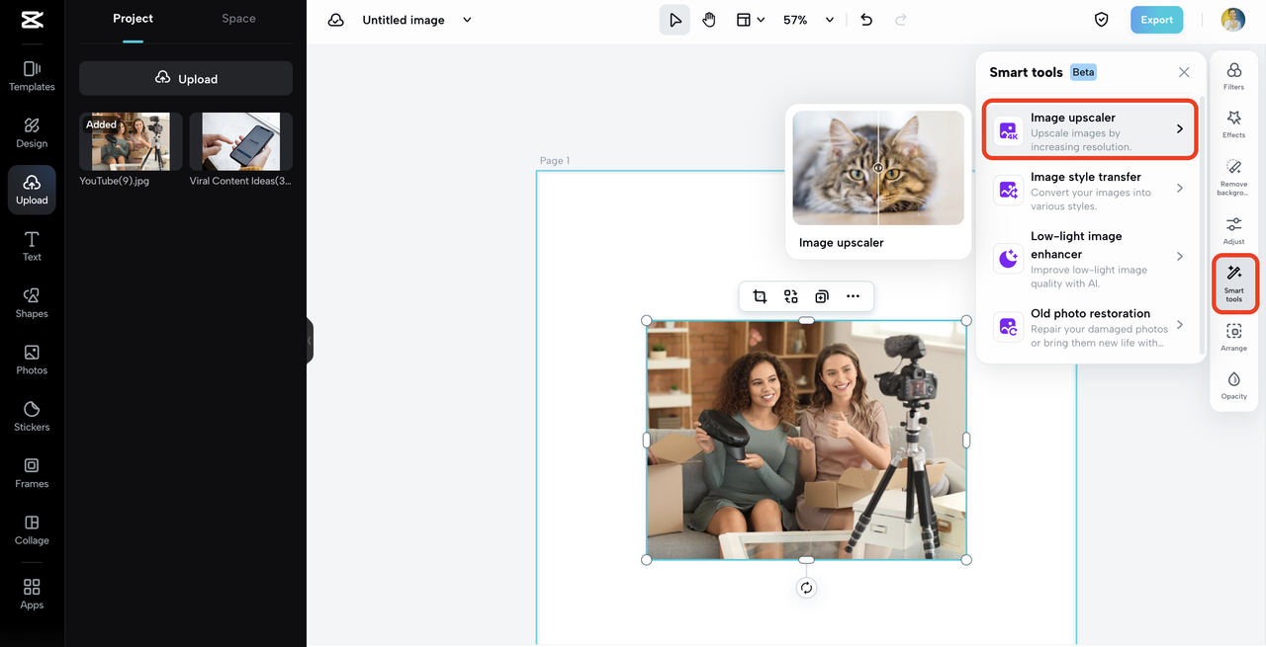Screen dimensions: 1266x647
Task: Select the Upload sidebar icon
Action: [x=32, y=190]
